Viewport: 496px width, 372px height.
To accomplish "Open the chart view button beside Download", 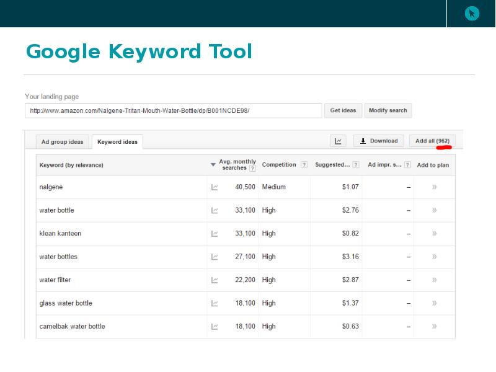I will (x=338, y=141).
